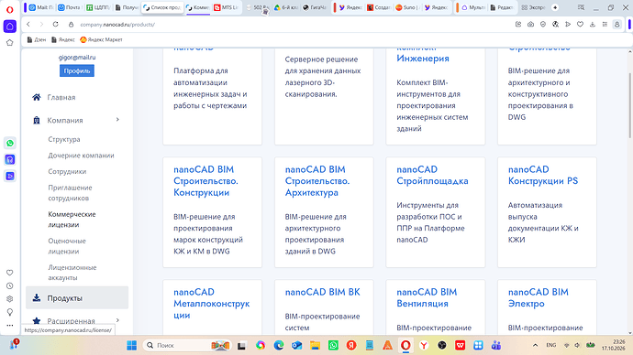
Task: Show hidden system tray icons
Action: (x=536, y=345)
